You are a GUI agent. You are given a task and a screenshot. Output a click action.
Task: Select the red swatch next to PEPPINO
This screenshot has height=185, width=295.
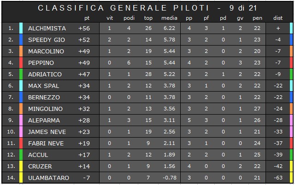[21, 63]
